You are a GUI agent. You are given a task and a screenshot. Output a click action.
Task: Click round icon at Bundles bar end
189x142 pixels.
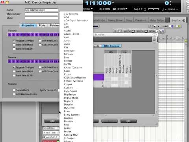tap(154, 40)
